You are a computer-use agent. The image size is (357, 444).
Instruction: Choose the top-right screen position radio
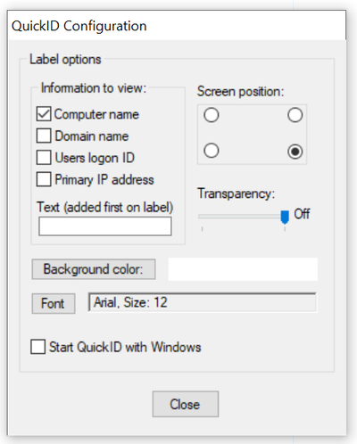(x=295, y=115)
